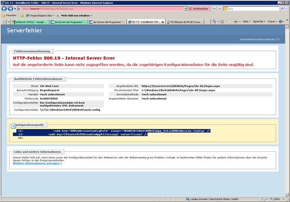This screenshot has width=290, height=202.
Task: Click HTTP-Fehler 500.19 heading
Action: tap(64, 58)
